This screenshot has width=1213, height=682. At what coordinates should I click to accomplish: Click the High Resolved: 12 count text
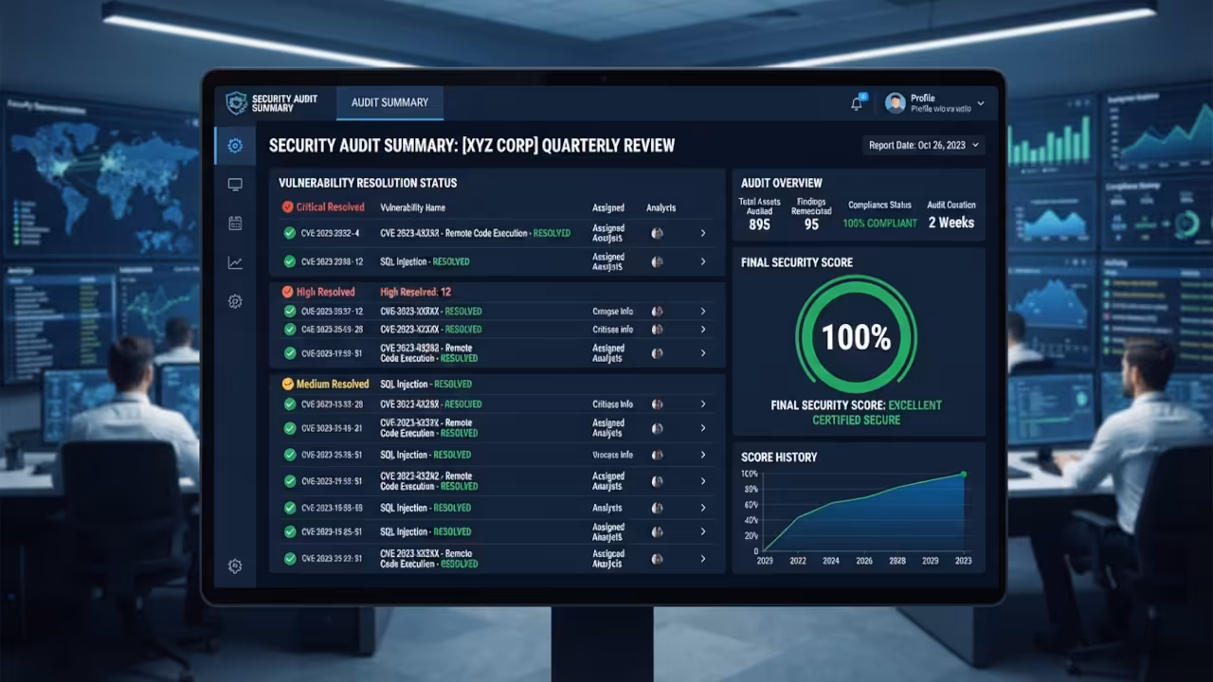coord(415,292)
